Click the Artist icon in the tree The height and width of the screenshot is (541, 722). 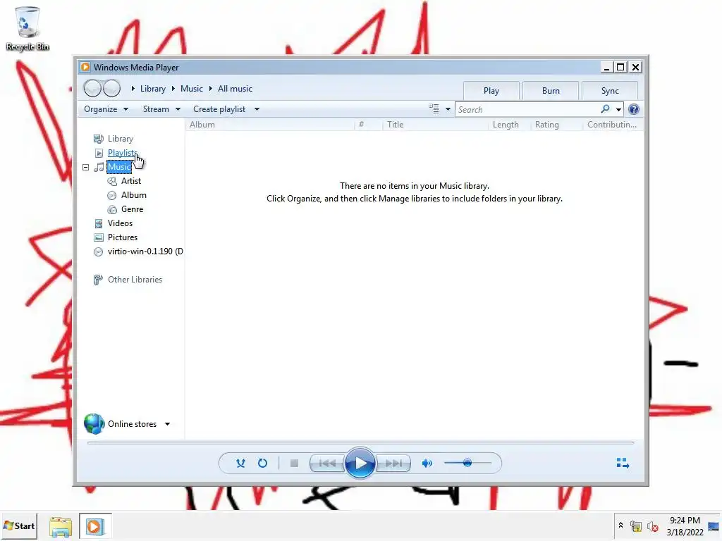(112, 181)
